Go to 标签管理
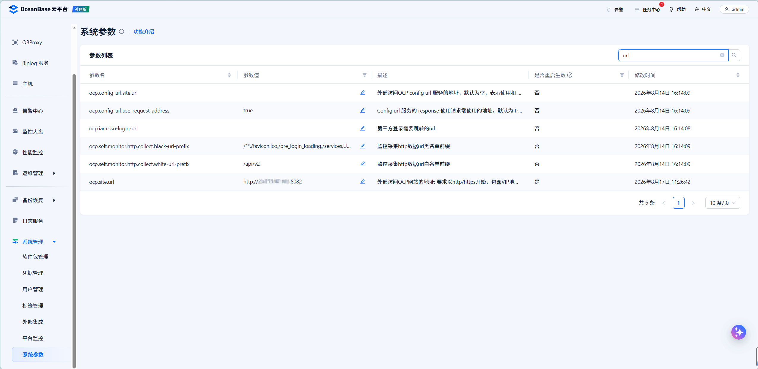The width and height of the screenshot is (758, 369). pyautogui.click(x=33, y=306)
